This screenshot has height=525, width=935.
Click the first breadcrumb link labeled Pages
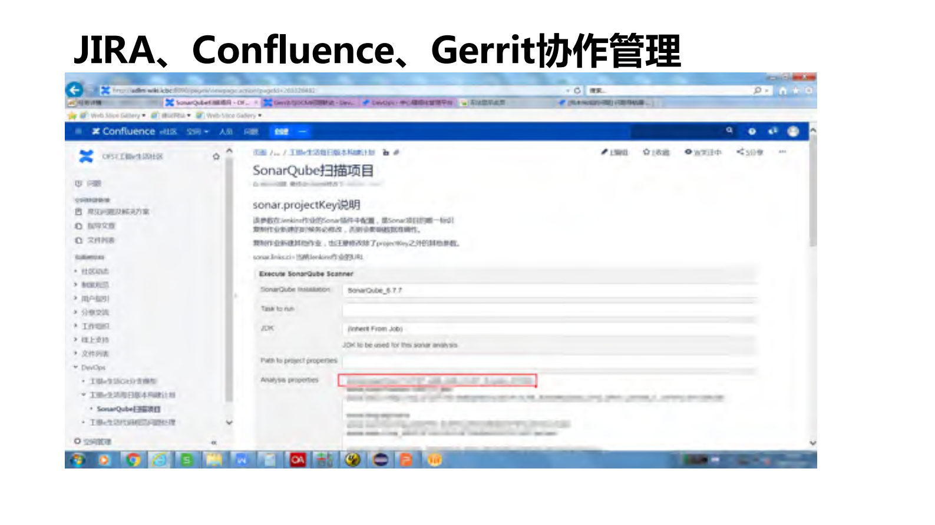coord(260,152)
